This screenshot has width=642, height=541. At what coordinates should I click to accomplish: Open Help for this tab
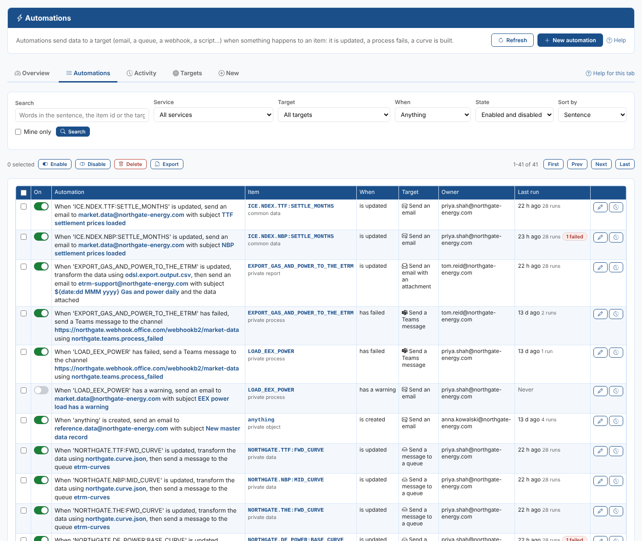coord(610,73)
